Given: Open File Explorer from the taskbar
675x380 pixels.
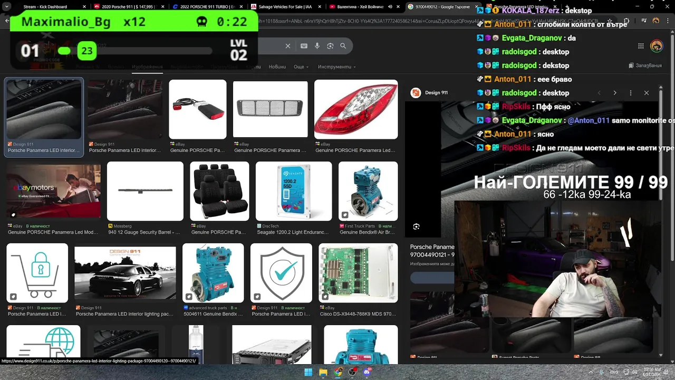Looking at the screenshot, I should click(x=323, y=372).
